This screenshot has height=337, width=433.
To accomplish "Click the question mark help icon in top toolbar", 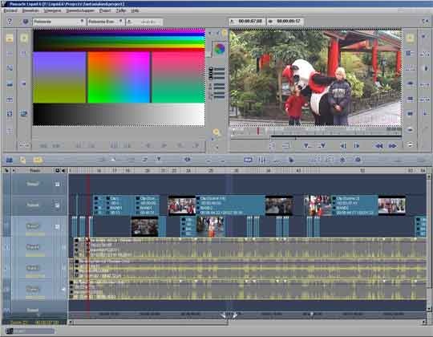I will [x=10, y=22].
